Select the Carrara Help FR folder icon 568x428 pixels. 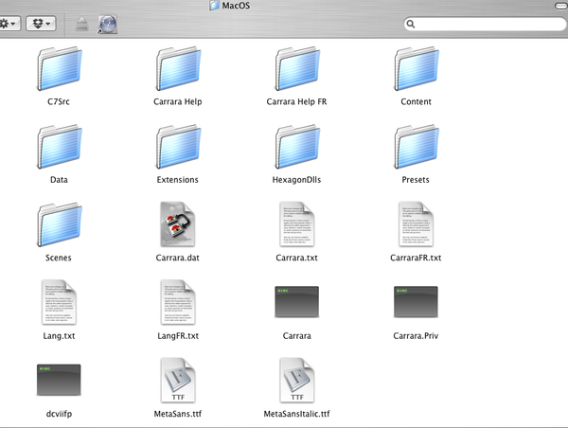(x=297, y=68)
